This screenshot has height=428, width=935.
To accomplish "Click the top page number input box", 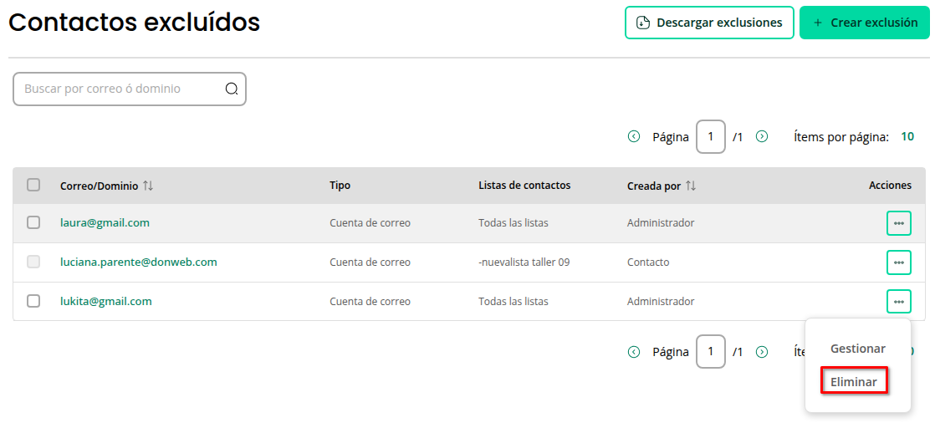I will (710, 136).
